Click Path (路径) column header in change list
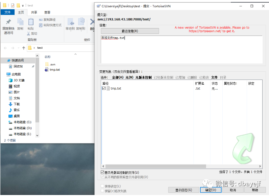 pyautogui.click(x=106, y=84)
